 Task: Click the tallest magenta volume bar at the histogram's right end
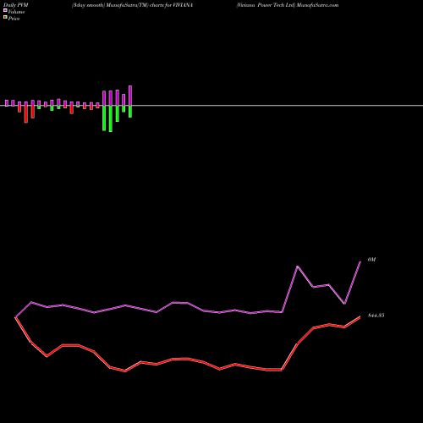[130, 96]
